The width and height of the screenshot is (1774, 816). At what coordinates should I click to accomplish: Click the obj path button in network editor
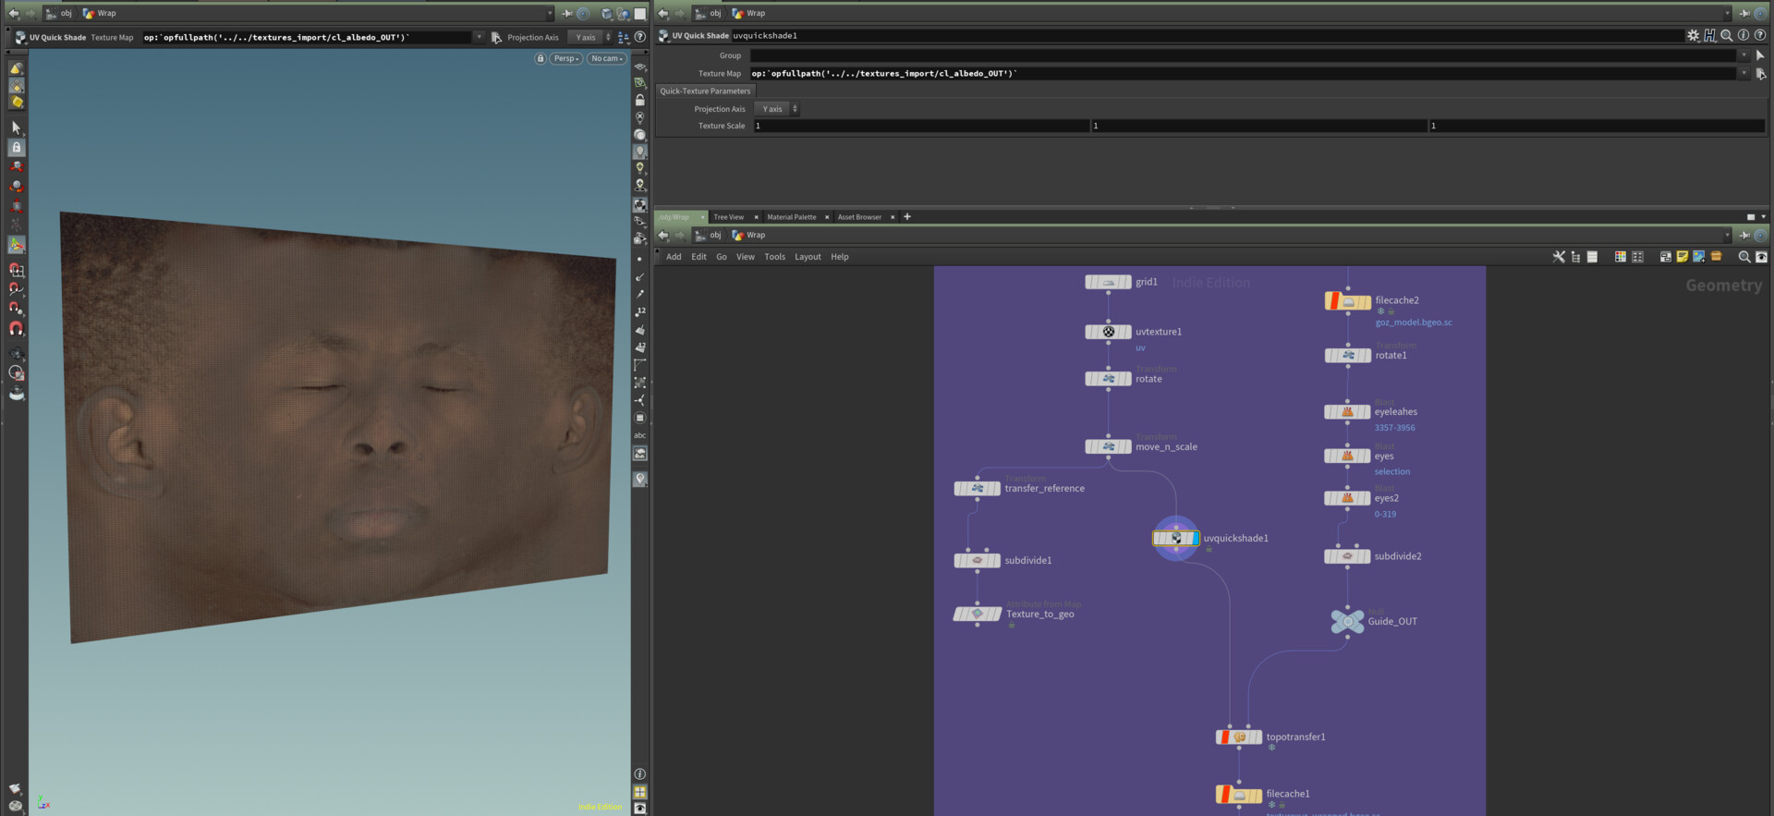(x=709, y=236)
